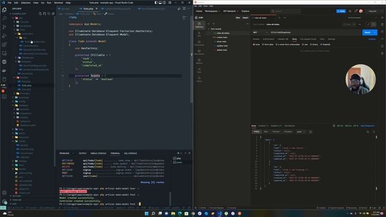Toggle VS Code primary sidebar layout icon

point(156,2)
